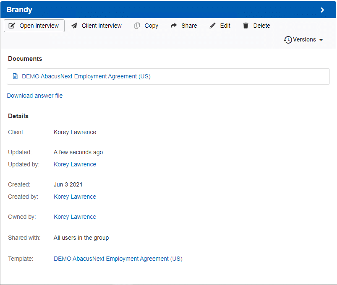The image size is (337, 285).
Task: Select the Client interview toolbar option
Action: coord(96,26)
